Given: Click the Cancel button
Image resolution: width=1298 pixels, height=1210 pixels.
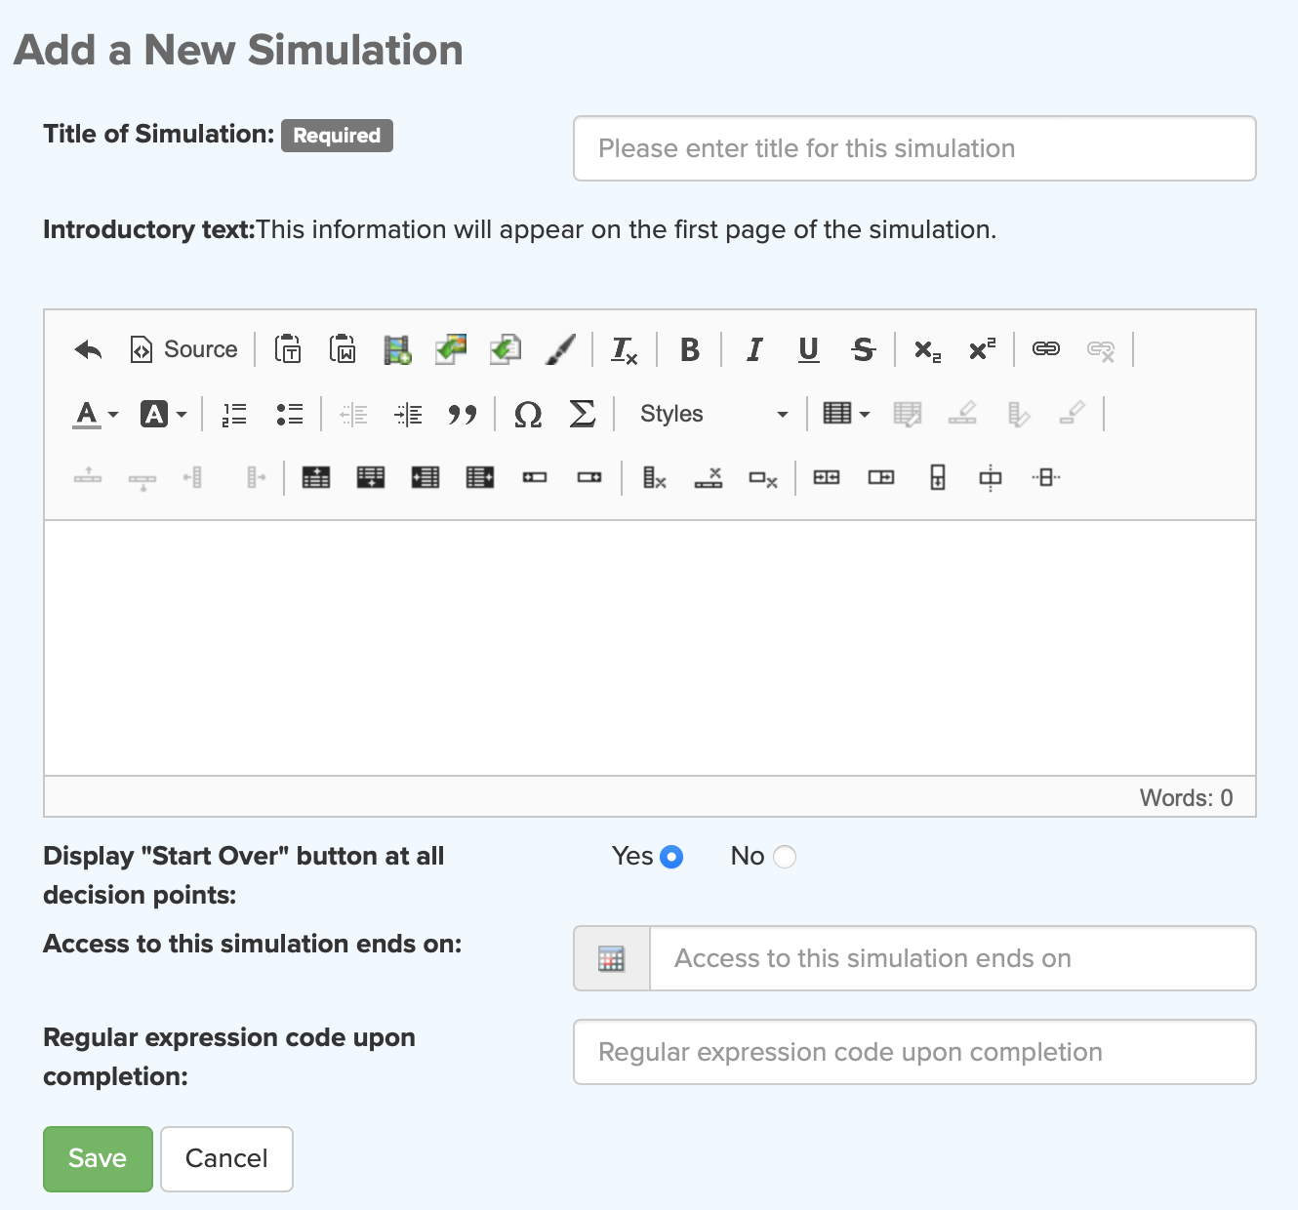Looking at the screenshot, I should [226, 1158].
